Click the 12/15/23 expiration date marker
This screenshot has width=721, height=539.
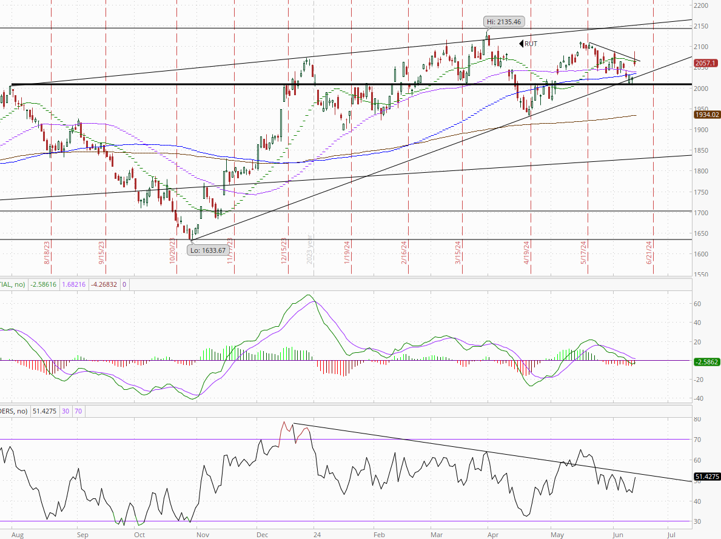coord(284,250)
